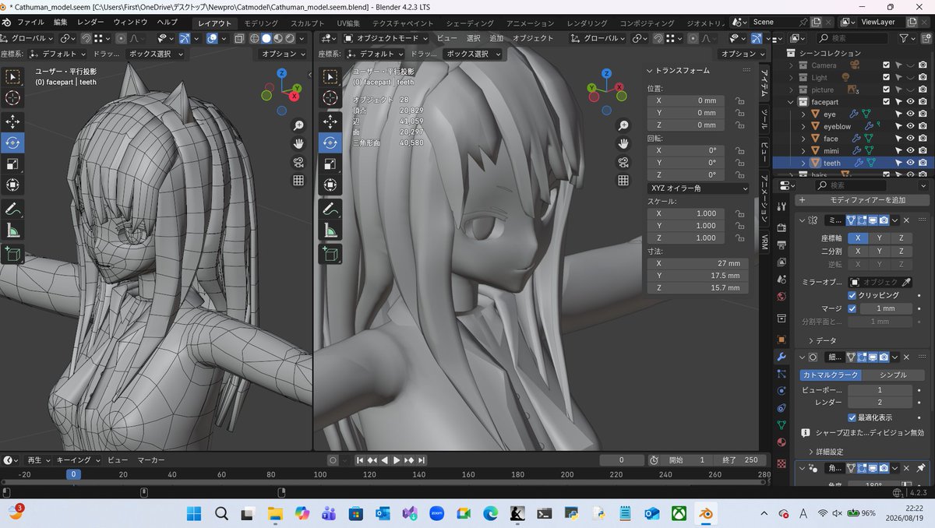935x528 pixels.
Task: Launch Blender from the Windows taskbar
Action: tap(705, 513)
